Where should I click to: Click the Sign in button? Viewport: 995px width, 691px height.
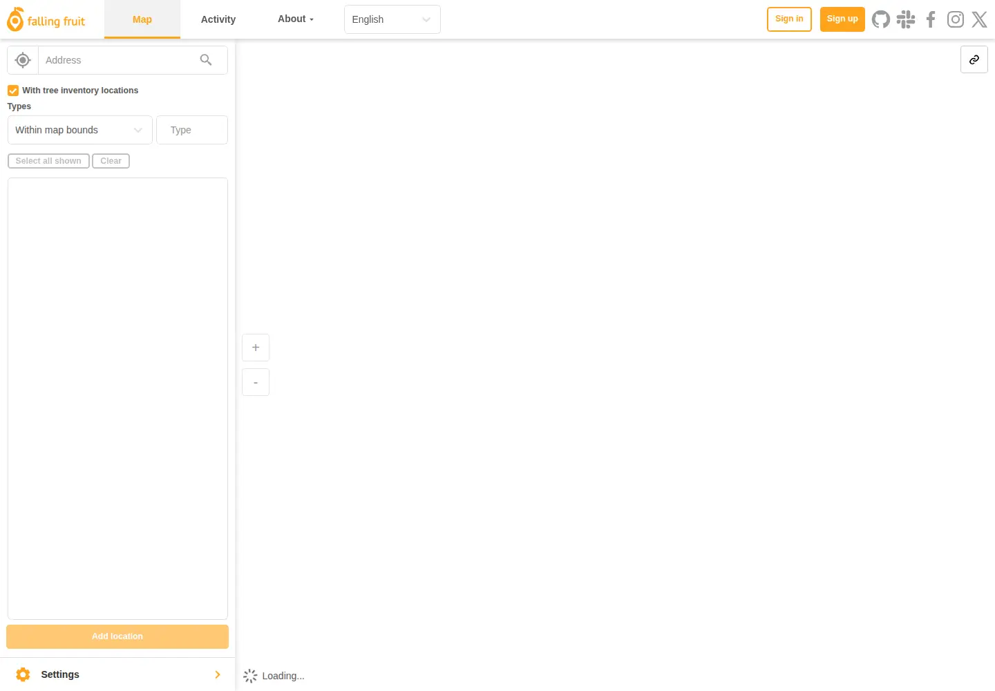click(789, 19)
